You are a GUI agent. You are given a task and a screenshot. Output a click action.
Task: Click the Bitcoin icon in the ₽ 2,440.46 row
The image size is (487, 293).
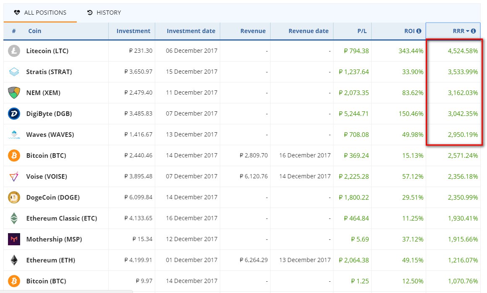coord(14,156)
